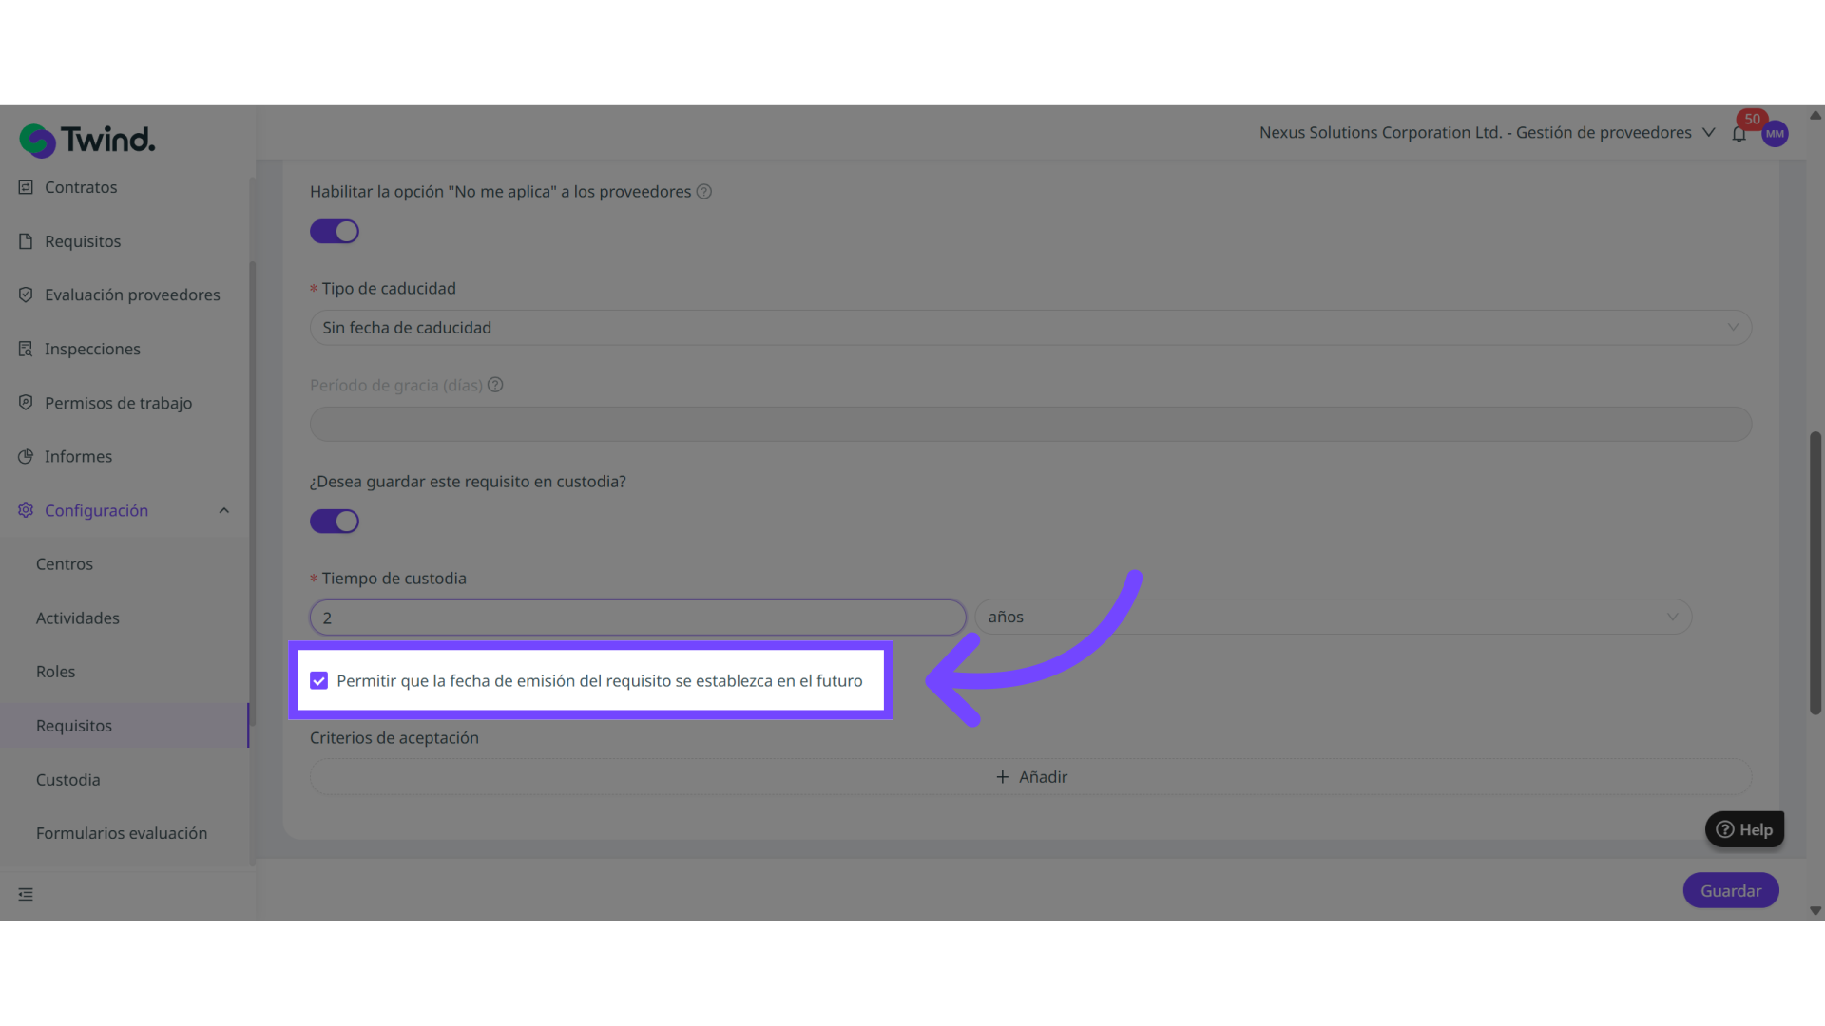Toggle the custodia requirement switch
1825x1026 pixels.
pyautogui.click(x=335, y=521)
